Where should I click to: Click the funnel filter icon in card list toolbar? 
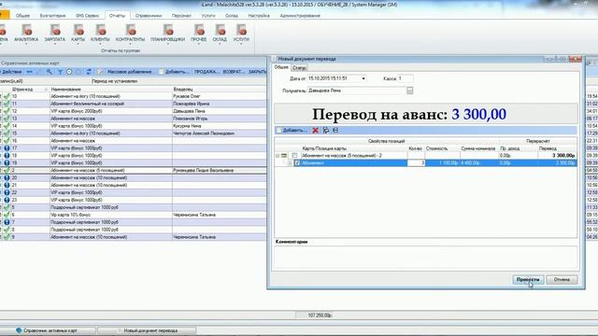[x=60, y=72]
